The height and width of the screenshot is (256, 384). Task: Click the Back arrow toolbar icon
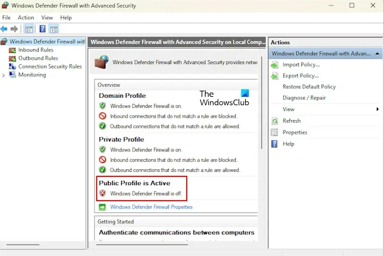(4, 29)
